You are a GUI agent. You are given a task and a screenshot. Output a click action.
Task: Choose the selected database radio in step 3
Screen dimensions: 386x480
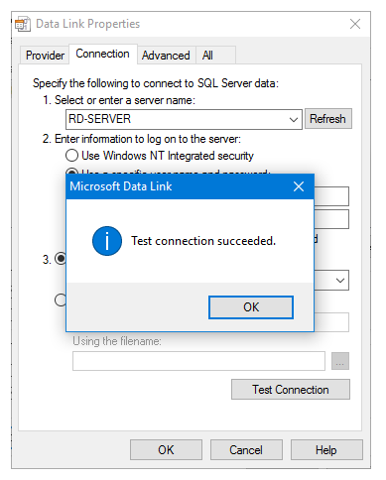coord(61,259)
